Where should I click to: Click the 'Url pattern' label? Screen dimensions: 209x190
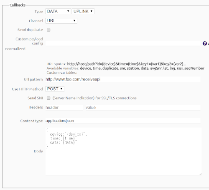[33, 79]
